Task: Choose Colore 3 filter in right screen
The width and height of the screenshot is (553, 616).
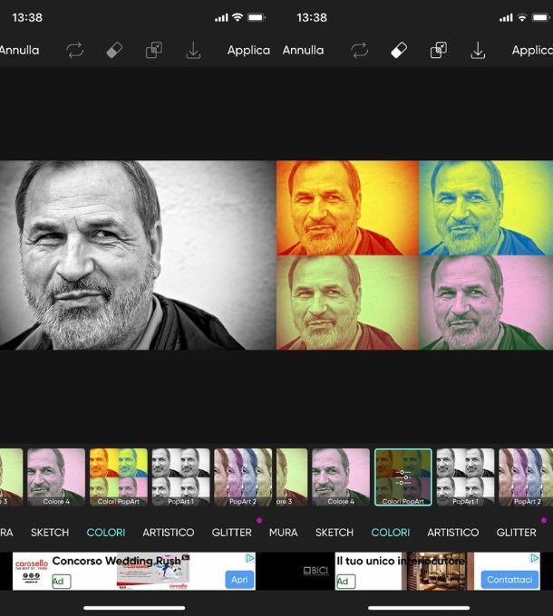Action: click(292, 476)
